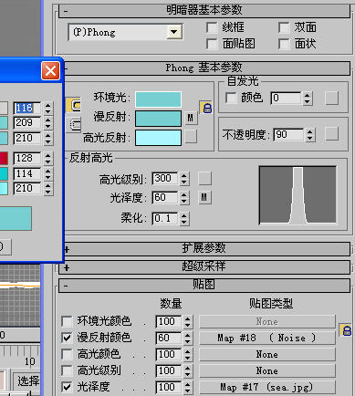This screenshot has height=396, width=355.
Task: Check the 高光颜色 map checkbox
Action: (67, 354)
